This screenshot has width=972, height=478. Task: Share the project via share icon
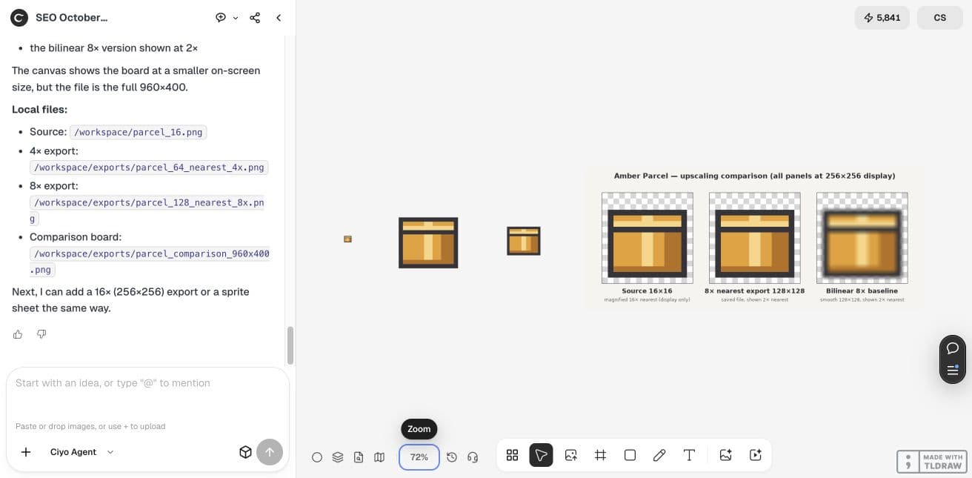pyautogui.click(x=255, y=18)
